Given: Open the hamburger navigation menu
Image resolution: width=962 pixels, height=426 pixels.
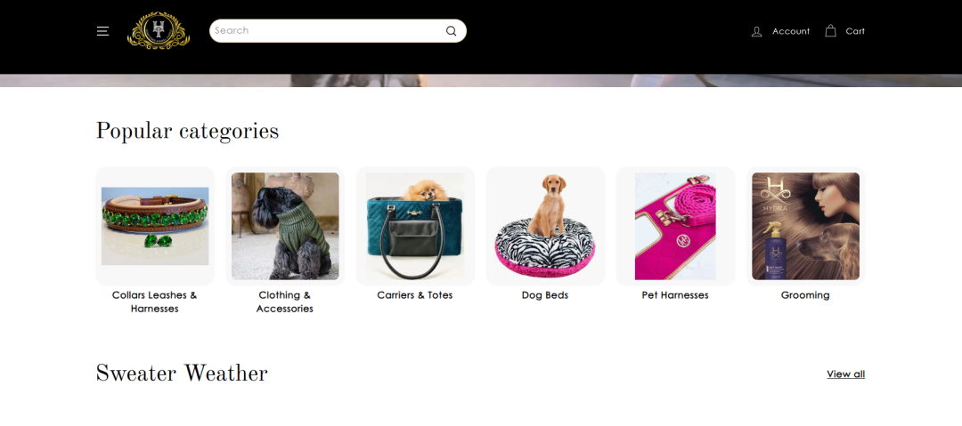Looking at the screenshot, I should coord(102,31).
